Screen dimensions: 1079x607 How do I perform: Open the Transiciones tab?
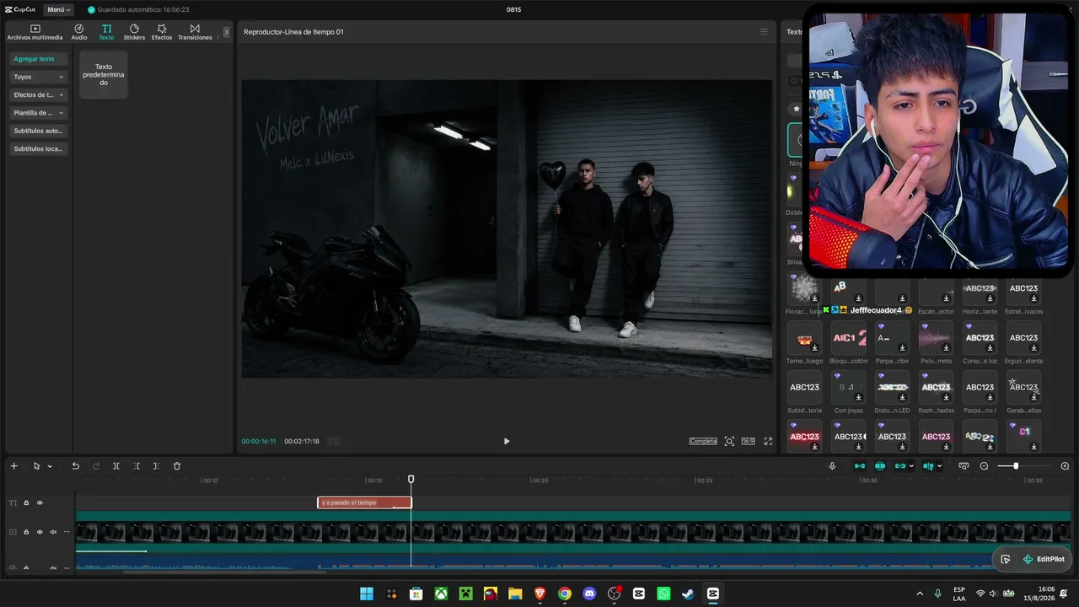195,32
